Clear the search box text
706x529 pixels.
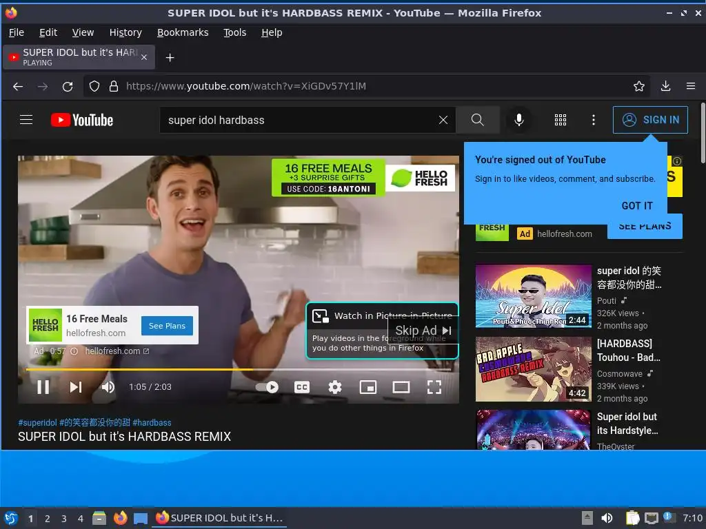click(443, 120)
